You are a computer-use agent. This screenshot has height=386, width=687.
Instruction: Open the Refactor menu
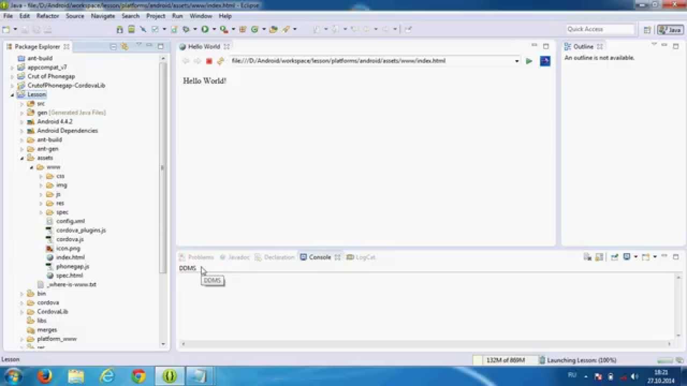pyautogui.click(x=48, y=16)
